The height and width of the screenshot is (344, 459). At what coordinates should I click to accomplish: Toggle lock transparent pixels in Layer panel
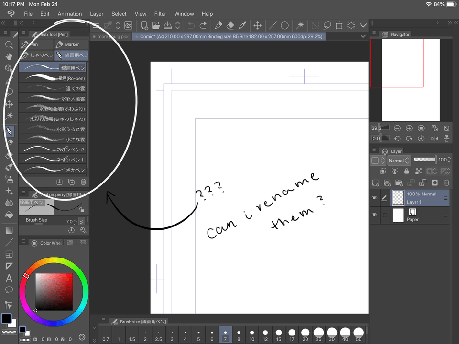419,171
